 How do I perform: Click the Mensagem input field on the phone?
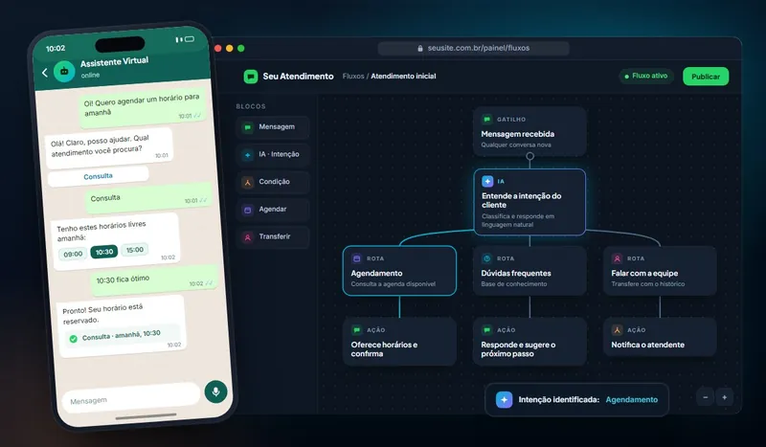(x=131, y=397)
